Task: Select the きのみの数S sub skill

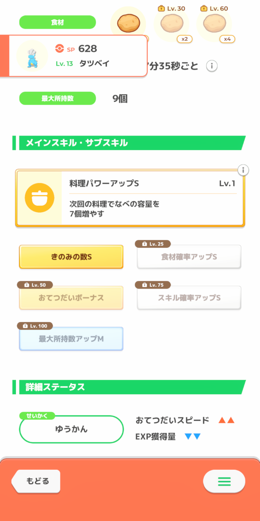Action: click(x=71, y=257)
